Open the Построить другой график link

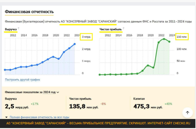(x=22, y=80)
